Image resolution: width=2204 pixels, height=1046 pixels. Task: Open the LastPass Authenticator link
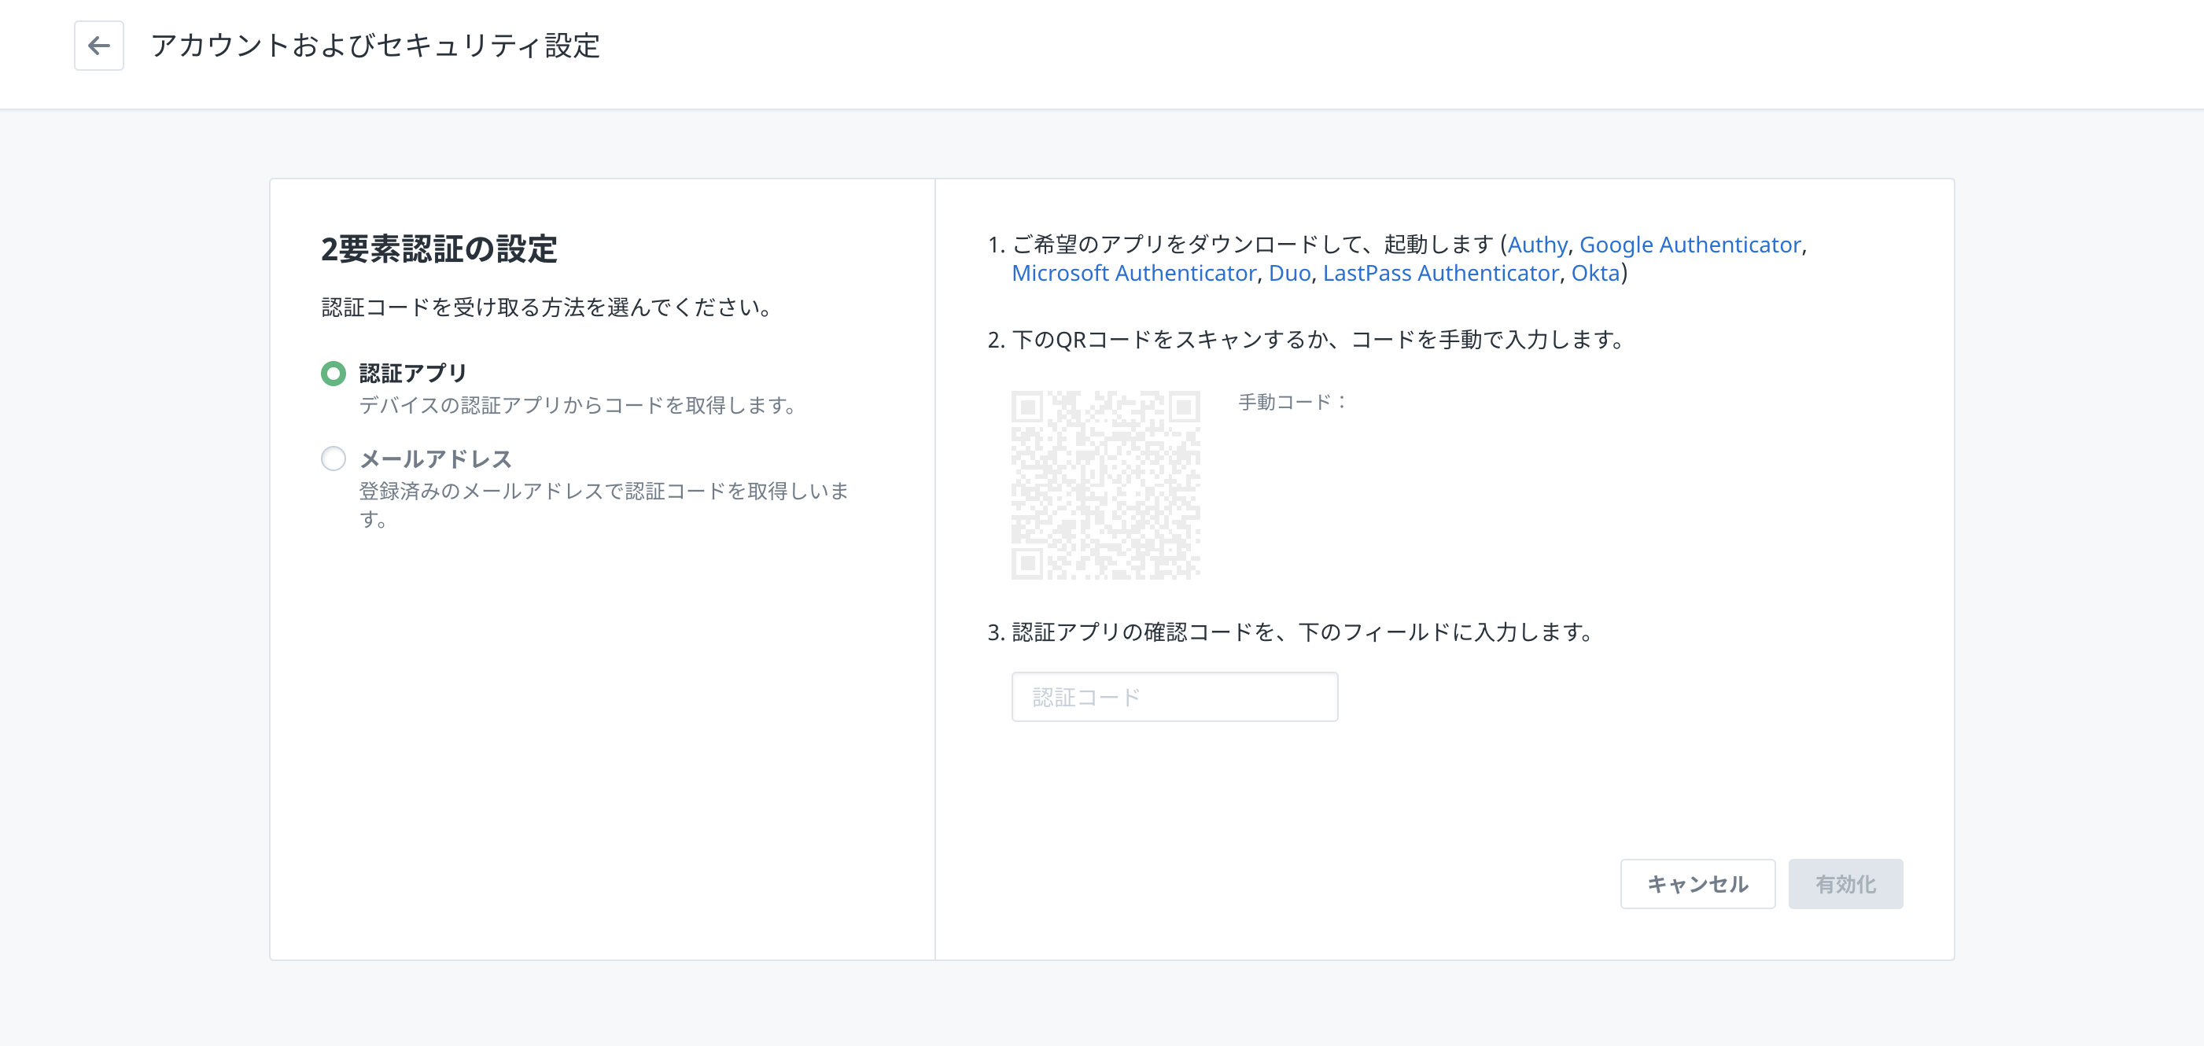(1440, 273)
